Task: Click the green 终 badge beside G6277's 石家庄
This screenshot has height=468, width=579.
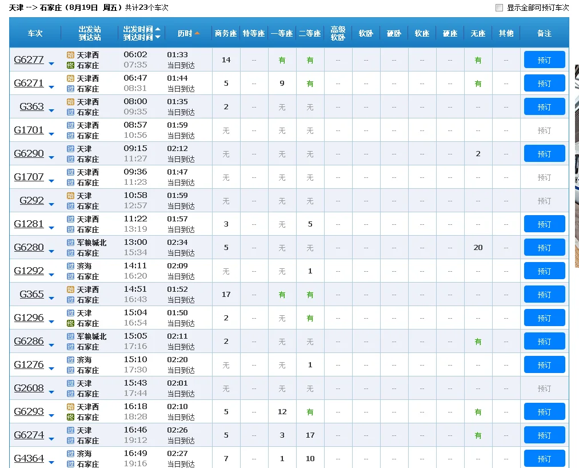Action: tap(70, 65)
